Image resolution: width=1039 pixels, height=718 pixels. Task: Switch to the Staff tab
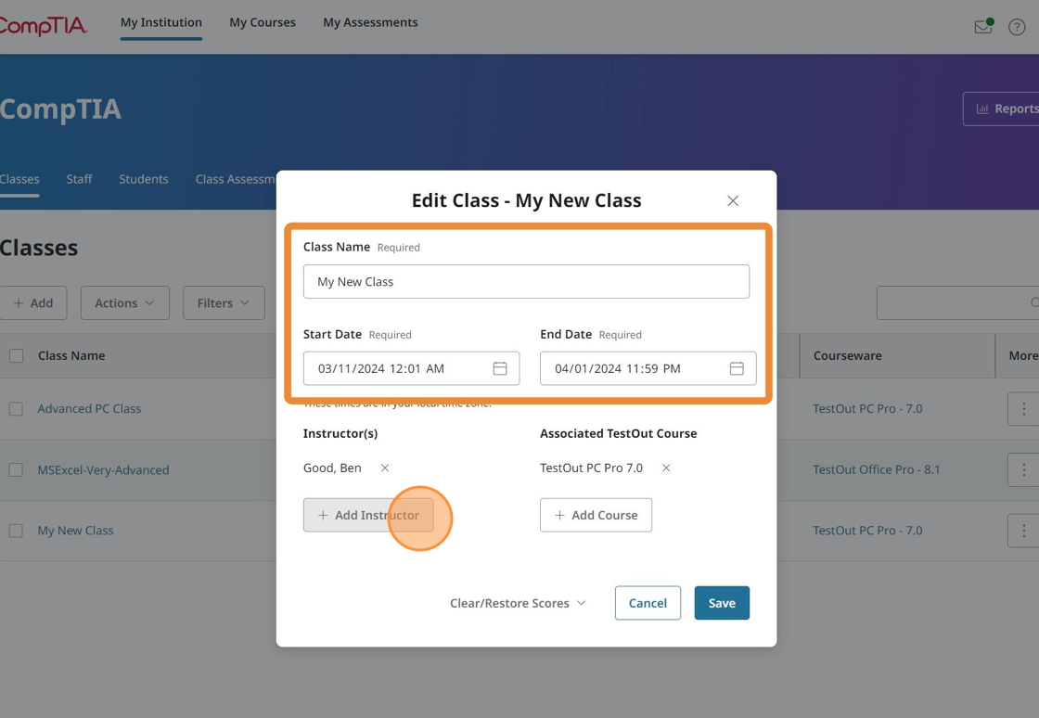coord(79,179)
